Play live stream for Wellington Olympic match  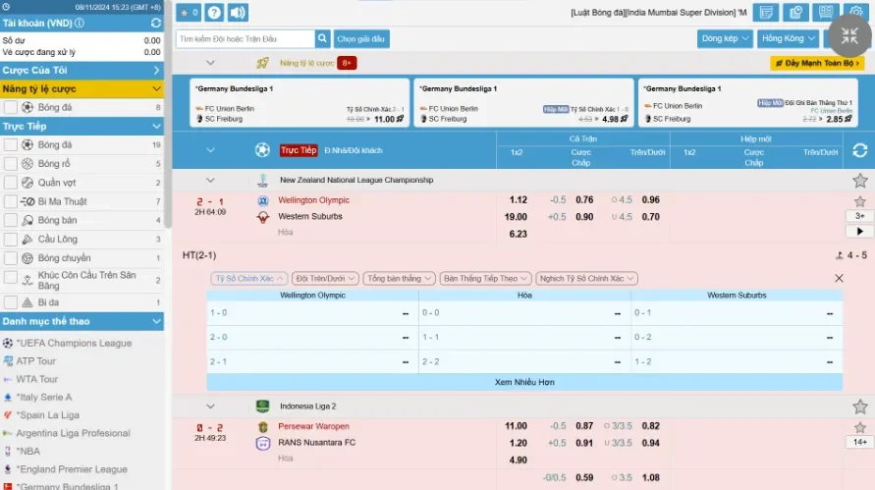coord(859,232)
